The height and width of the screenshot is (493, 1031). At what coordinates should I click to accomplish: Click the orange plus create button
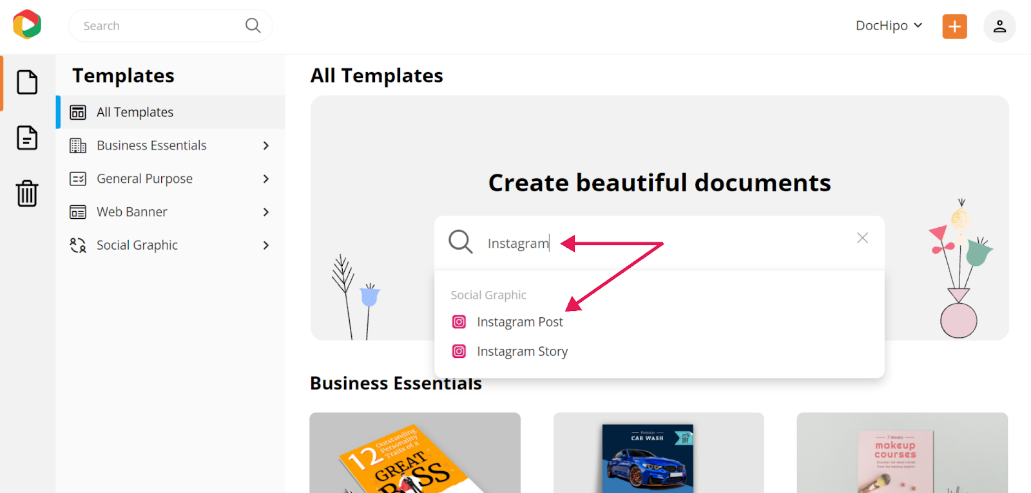(954, 26)
